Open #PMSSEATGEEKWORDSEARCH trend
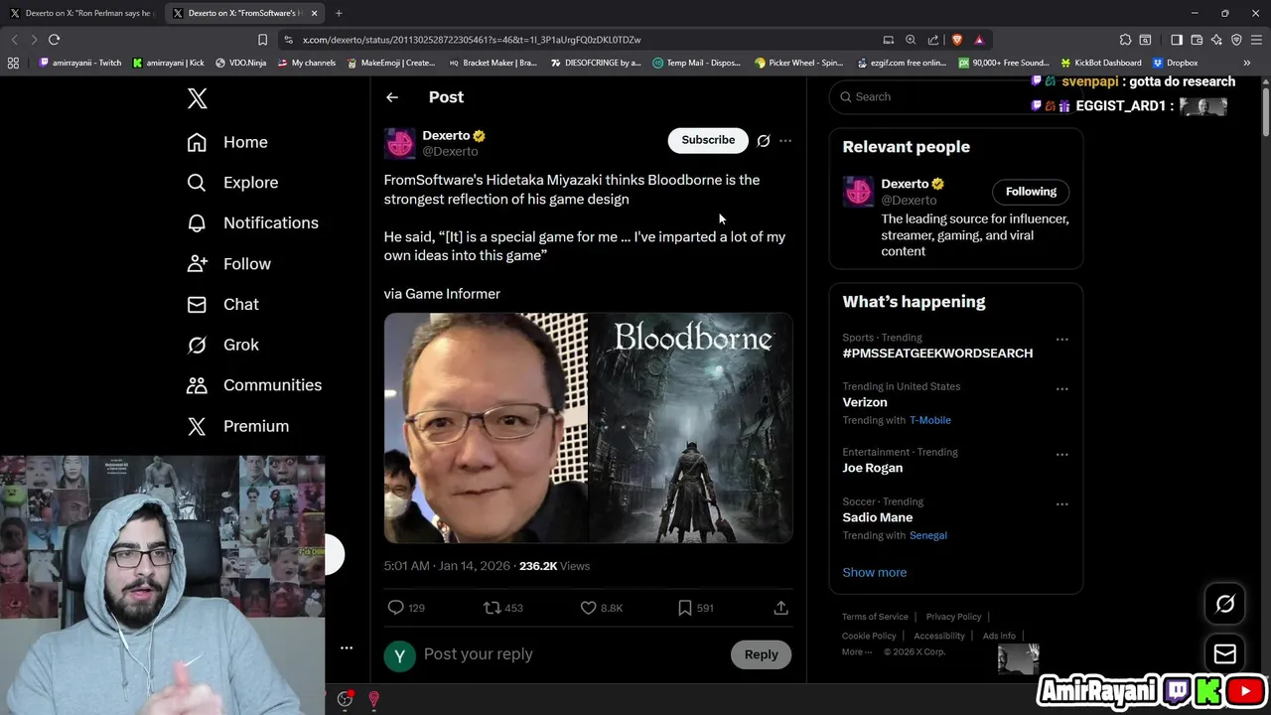Viewport: 1271px width, 715px height. [x=937, y=354]
